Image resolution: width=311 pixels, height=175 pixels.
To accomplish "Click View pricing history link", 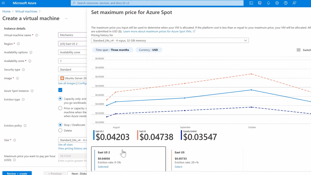I will point(73,149).
